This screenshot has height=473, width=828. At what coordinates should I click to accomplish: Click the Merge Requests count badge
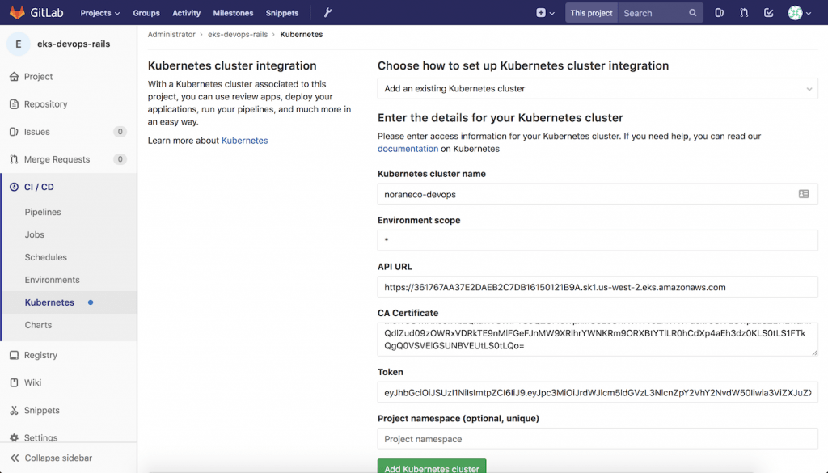pos(120,159)
